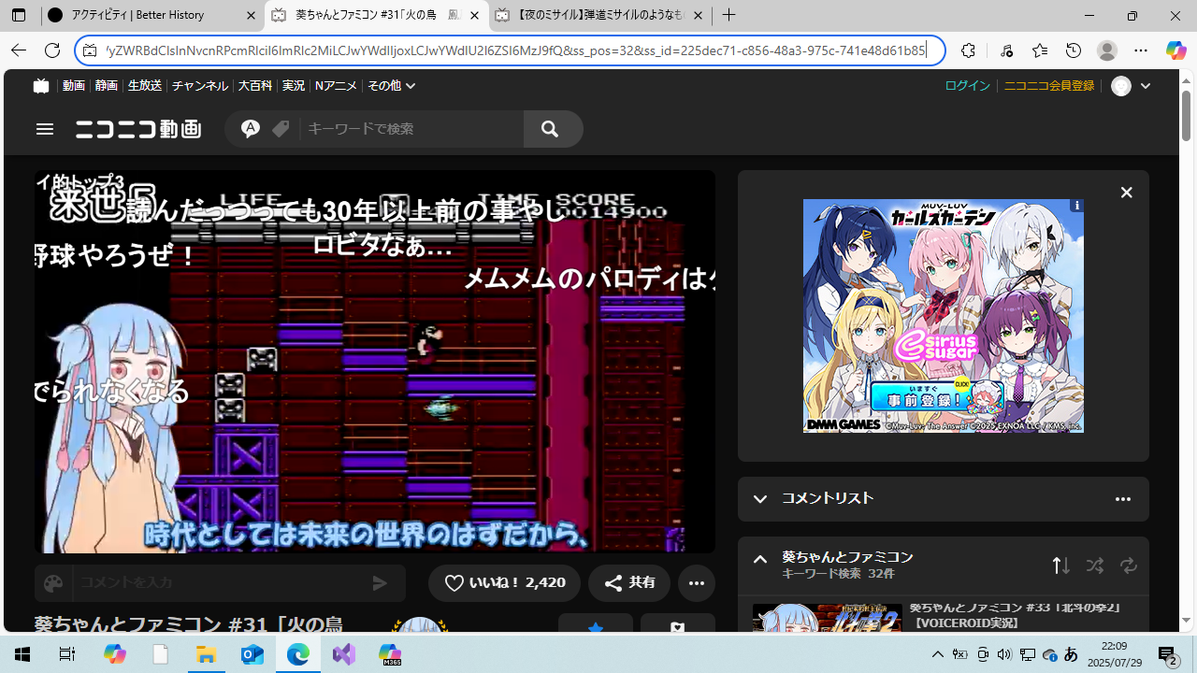Expand the account dropdown chevron
The width and height of the screenshot is (1197, 673).
point(1146,86)
